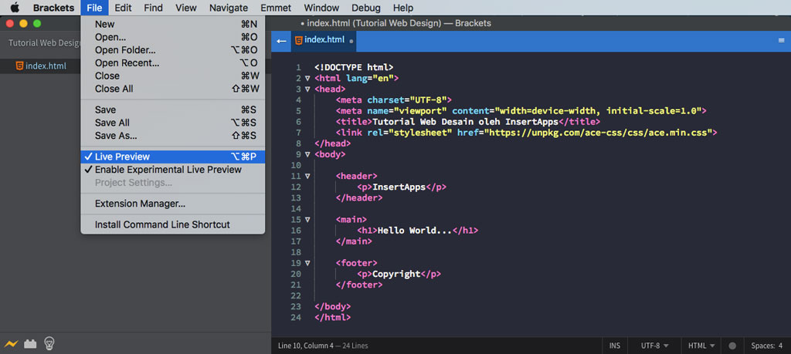Toggle the Spaces indentation type label
Image resolution: width=791 pixels, height=354 pixels.
[x=762, y=346]
